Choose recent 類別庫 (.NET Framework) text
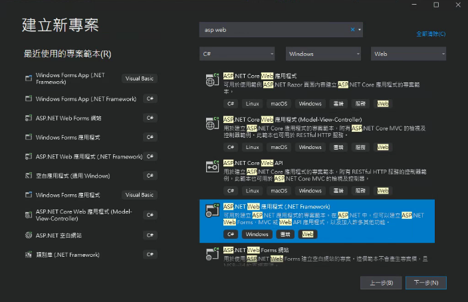This screenshot has width=468, height=302. click(68, 255)
